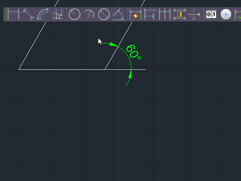This screenshot has height=181, width=241.
Task: Choose the Arc Length dimension tool
Action: [43, 14]
